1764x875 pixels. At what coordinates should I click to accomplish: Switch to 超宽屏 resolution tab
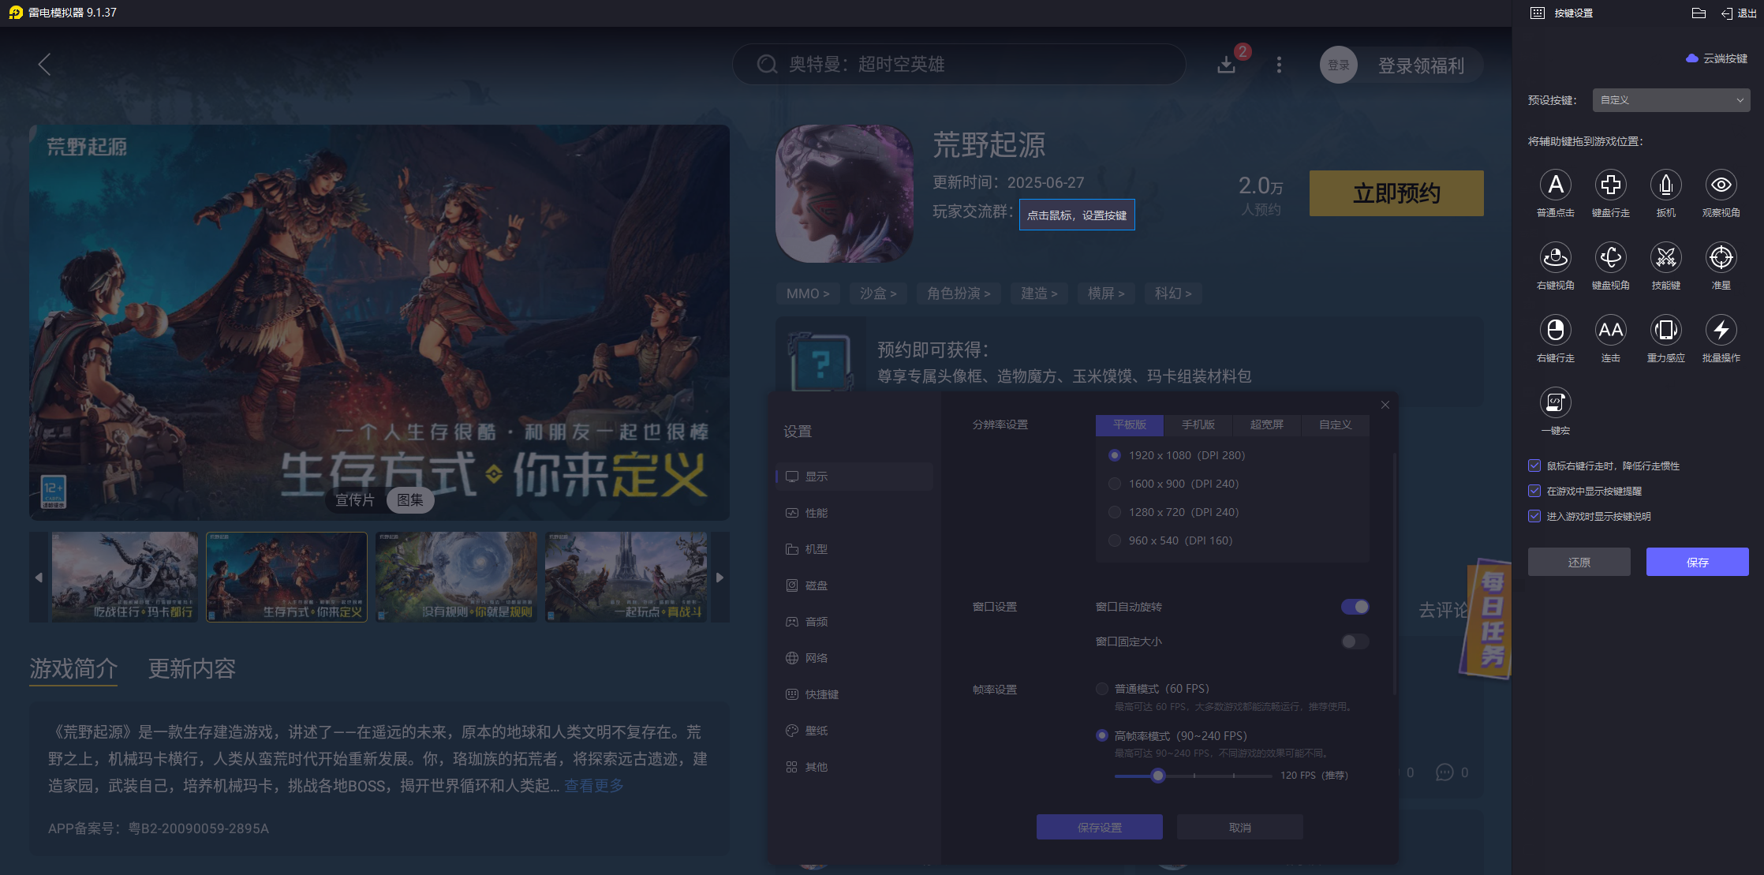pyautogui.click(x=1267, y=424)
